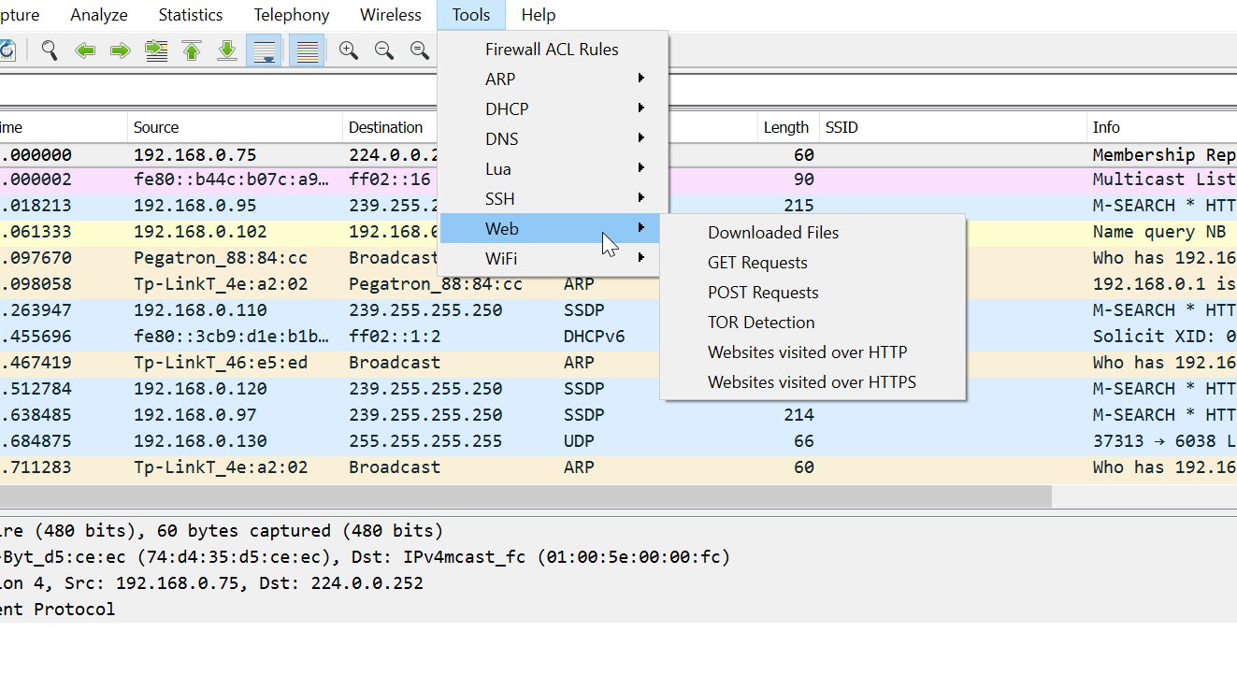Choose Websites visited over HTTPS
The height and width of the screenshot is (675, 1237).
pos(813,381)
